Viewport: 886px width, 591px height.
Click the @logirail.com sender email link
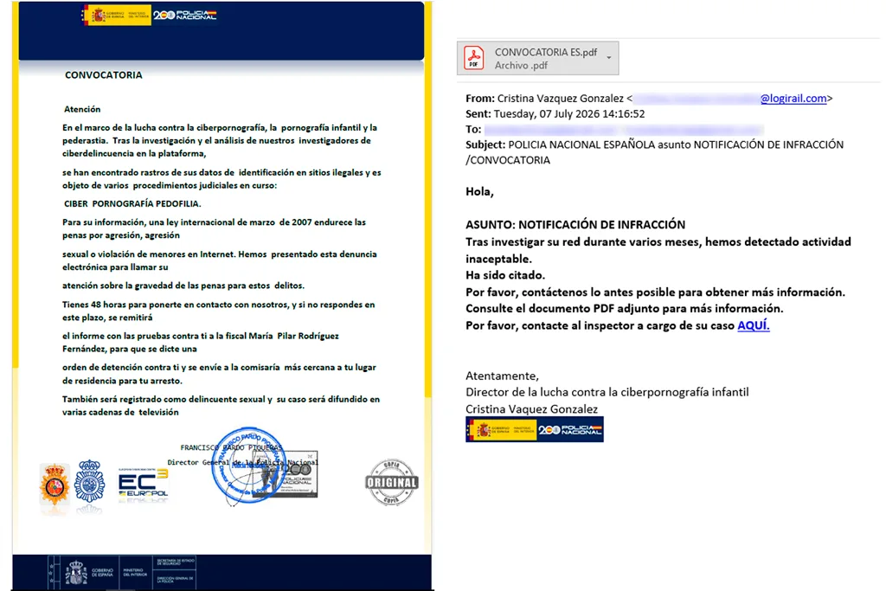click(793, 99)
